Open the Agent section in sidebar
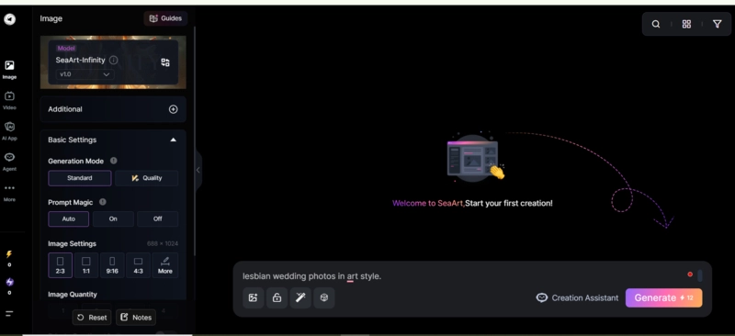The height and width of the screenshot is (336, 735). [9, 162]
